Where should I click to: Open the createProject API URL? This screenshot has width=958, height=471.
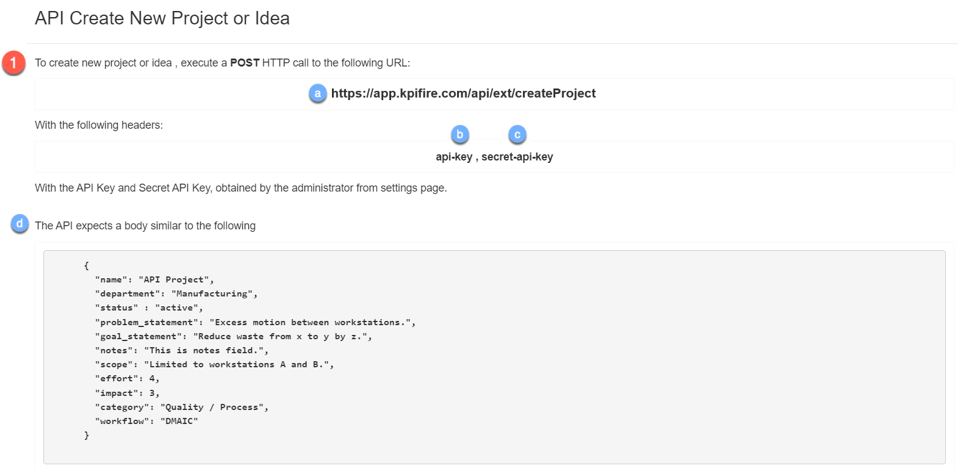463,93
